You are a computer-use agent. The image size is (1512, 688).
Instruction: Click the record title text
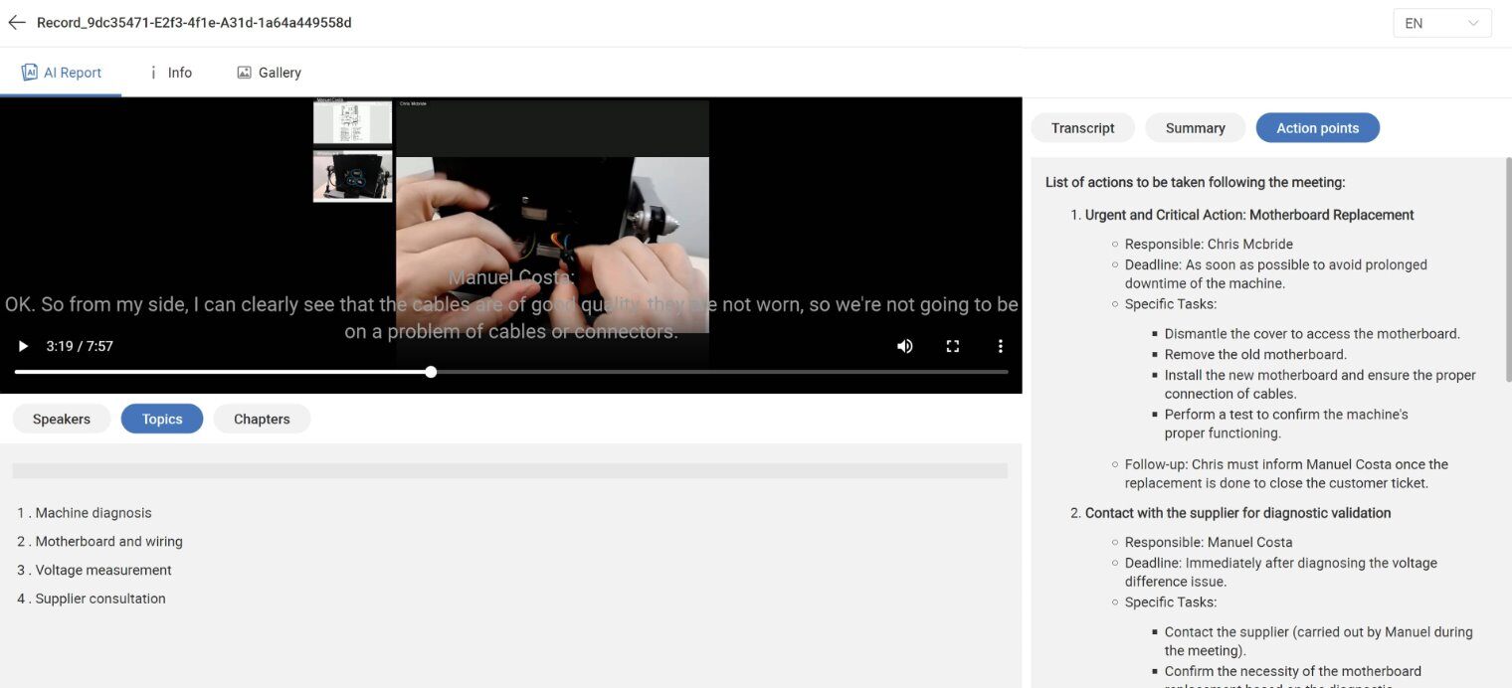click(194, 22)
